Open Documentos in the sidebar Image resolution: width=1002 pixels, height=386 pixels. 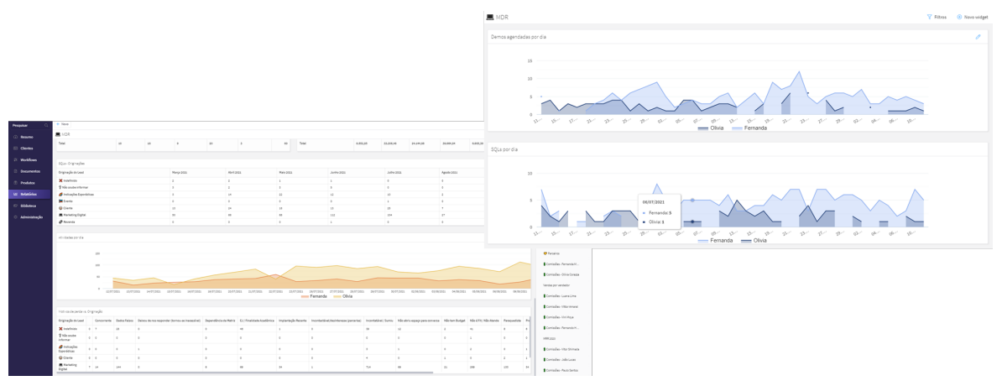point(30,171)
